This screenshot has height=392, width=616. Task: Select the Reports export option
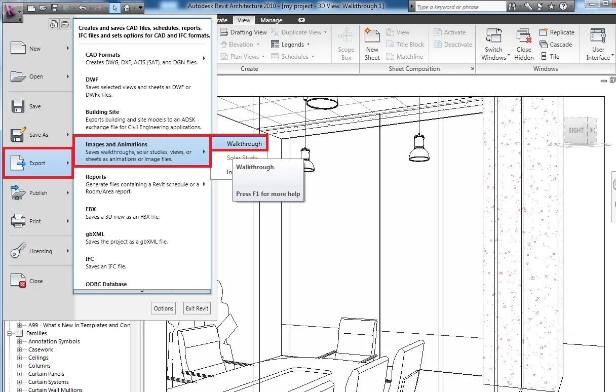tap(142, 184)
